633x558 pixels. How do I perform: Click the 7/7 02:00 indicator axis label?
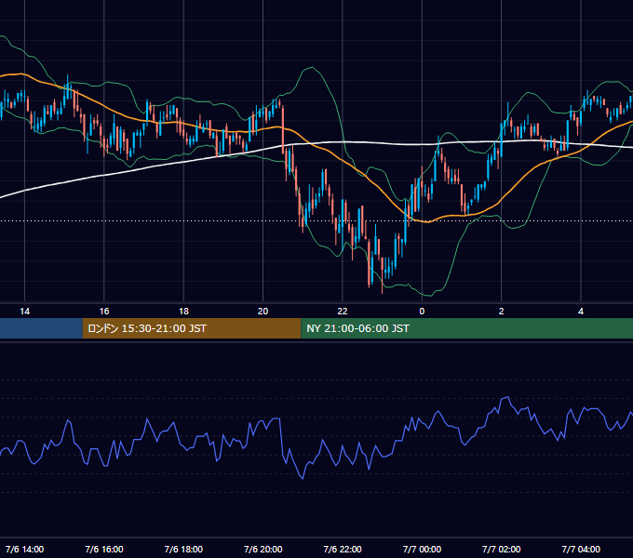coord(502,549)
